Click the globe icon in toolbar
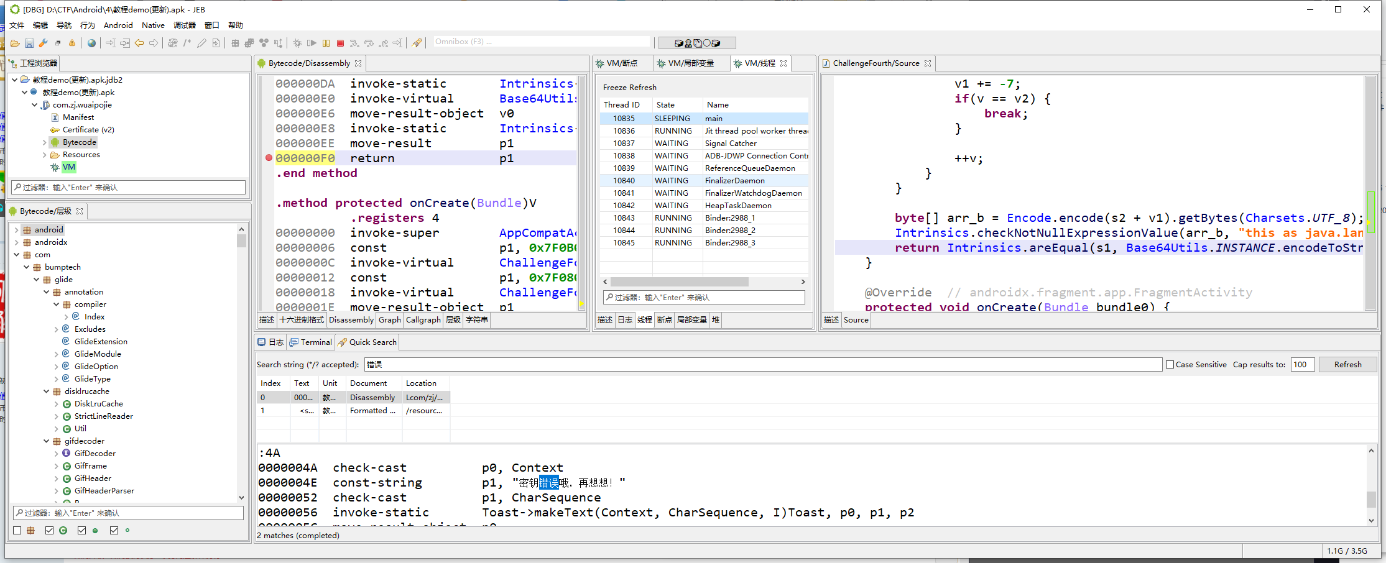The width and height of the screenshot is (1386, 563). (91, 43)
